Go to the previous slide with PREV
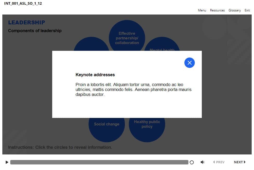 click(x=219, y=162)
